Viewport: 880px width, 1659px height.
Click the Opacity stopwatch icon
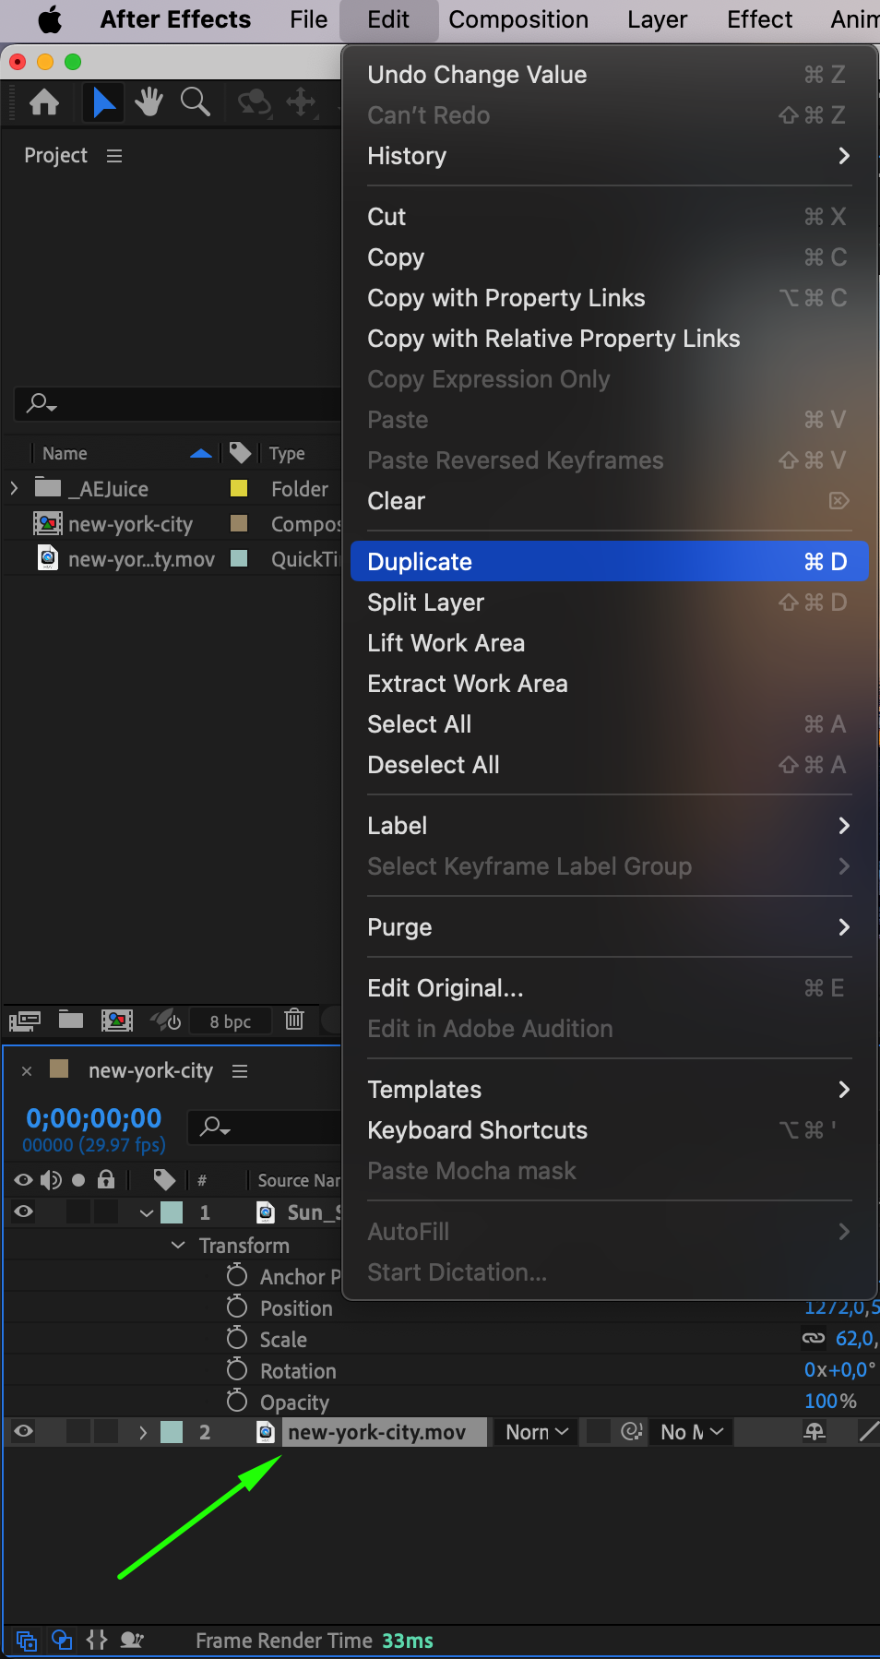click(x=237, y=1402)
